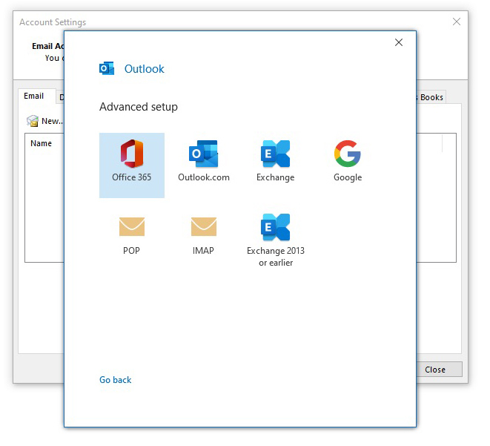The height and width of the screenshot is (446, 490).
Task: Choose the Outlook.com account option
Action: pyautogui.click(x=203, y=161)
